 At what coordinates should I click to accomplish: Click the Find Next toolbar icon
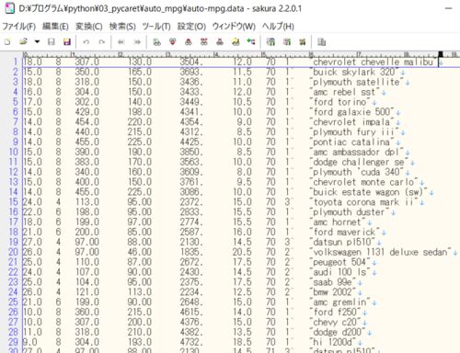pos(173,42)
